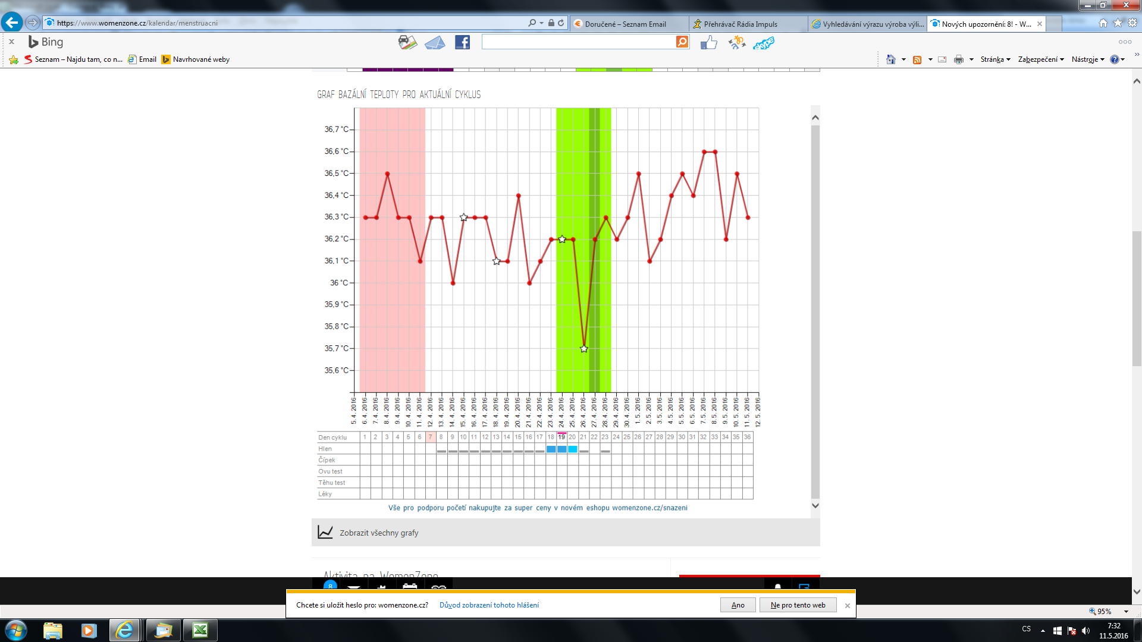
Task: Toggle Hlen cell for cycle day 19
Action: [x=561, y=449]
